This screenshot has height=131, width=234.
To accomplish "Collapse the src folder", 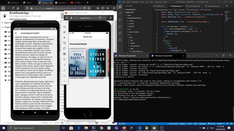I will 129,35.
